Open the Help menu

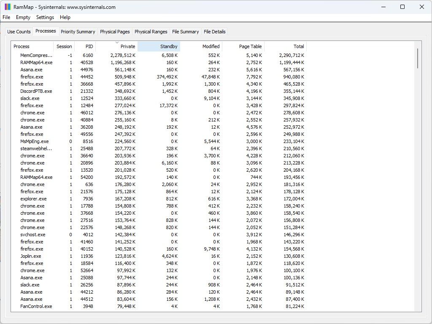pyautogui.click(x=65, y=17)
